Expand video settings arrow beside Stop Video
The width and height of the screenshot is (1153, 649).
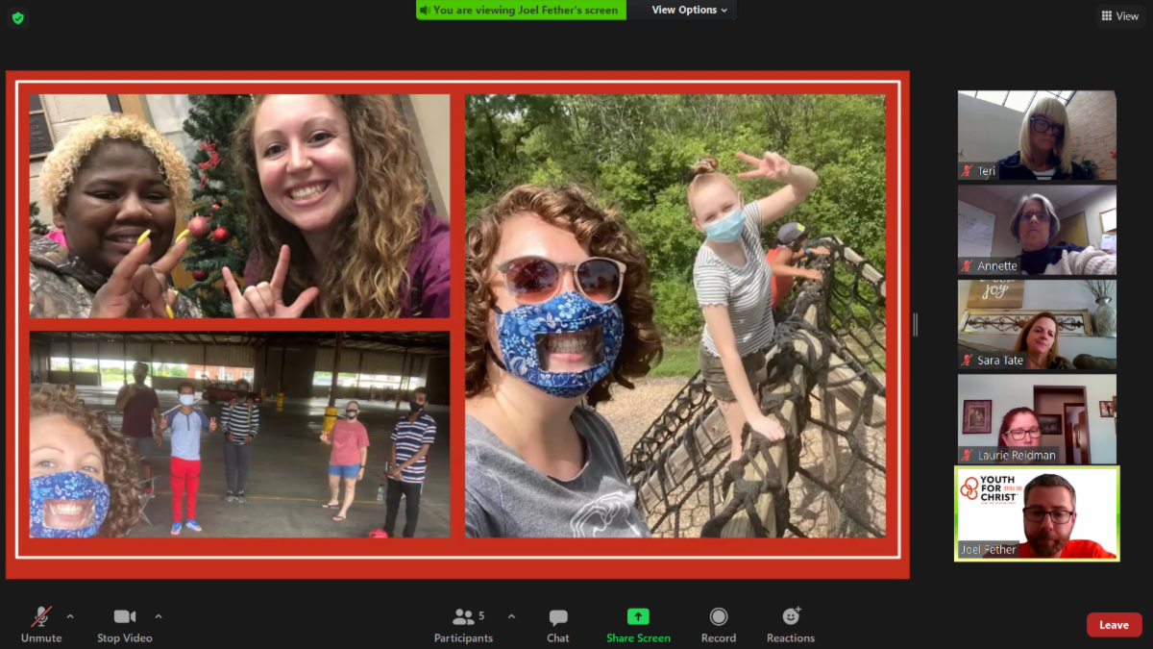click(x=159, y=616)
